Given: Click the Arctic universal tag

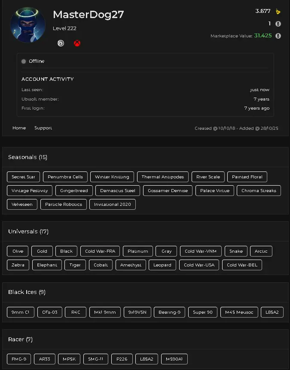Looking at the screenshot, I should coord(261,251).
